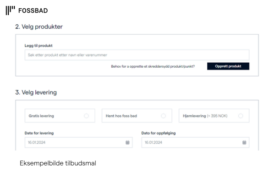Select the Gratis levering radio button
The image size is (275, 183).
tap(86, 116)
